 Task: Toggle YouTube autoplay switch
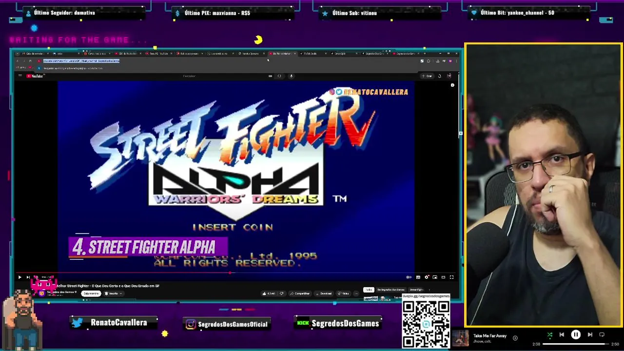(409, 277)
